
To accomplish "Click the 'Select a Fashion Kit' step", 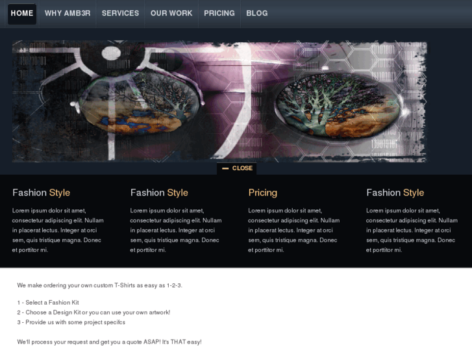I will point(48,303).
